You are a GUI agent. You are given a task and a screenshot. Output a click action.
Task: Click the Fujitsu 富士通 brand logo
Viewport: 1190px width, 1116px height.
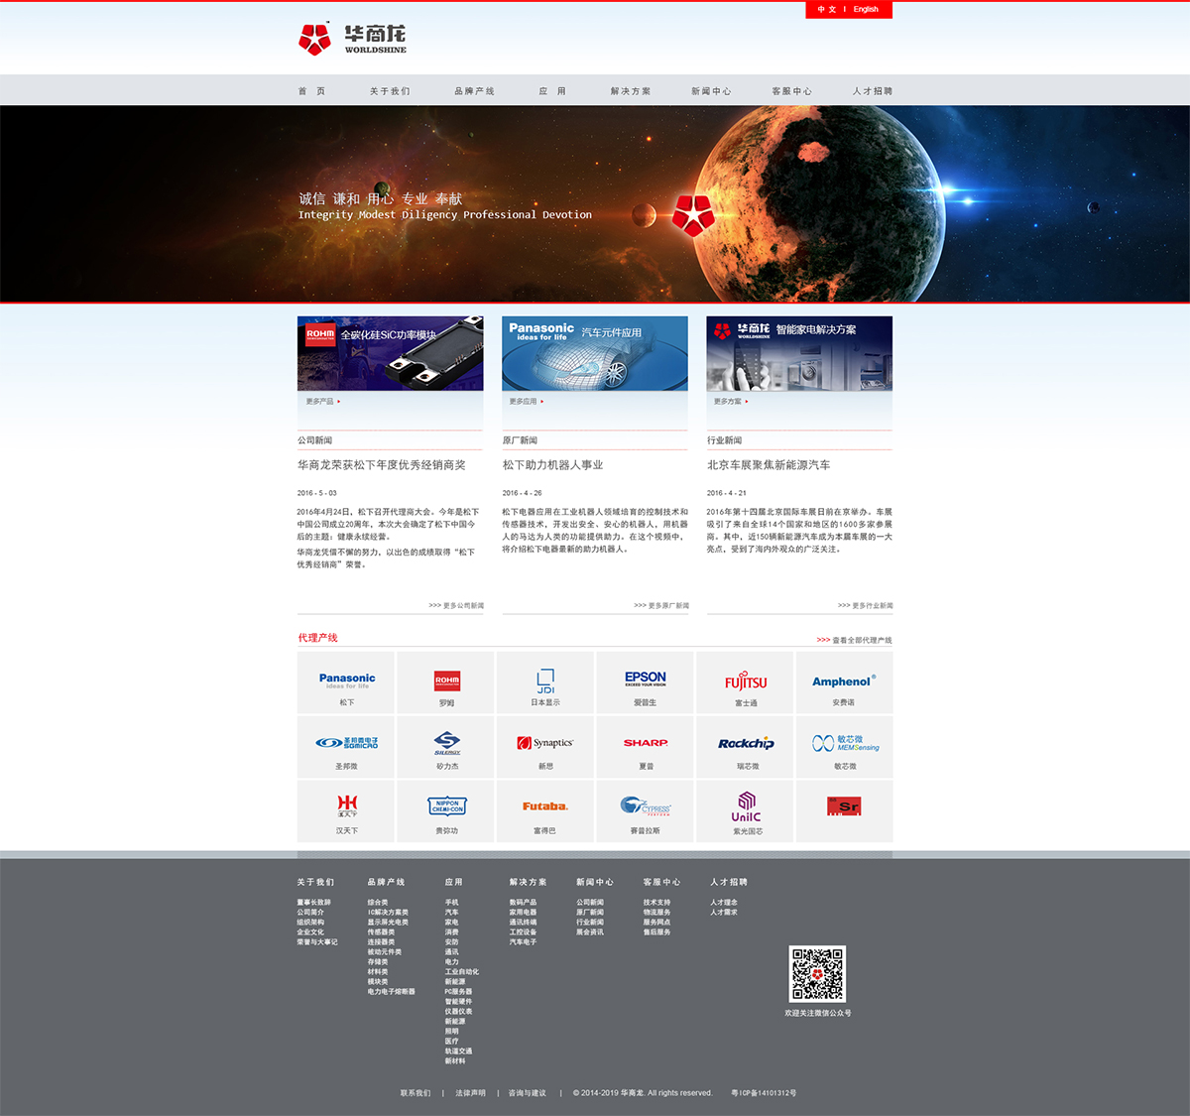(x=746, y=682)
